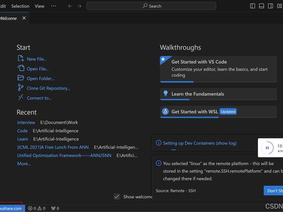Click the warnings triangle icon in status bar
Image resolution: width=283 pixels, height=212 pixels.
pos(40,208)
